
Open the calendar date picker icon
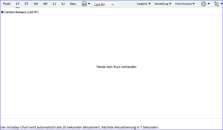pyautogui.click(x=84, y=4)
